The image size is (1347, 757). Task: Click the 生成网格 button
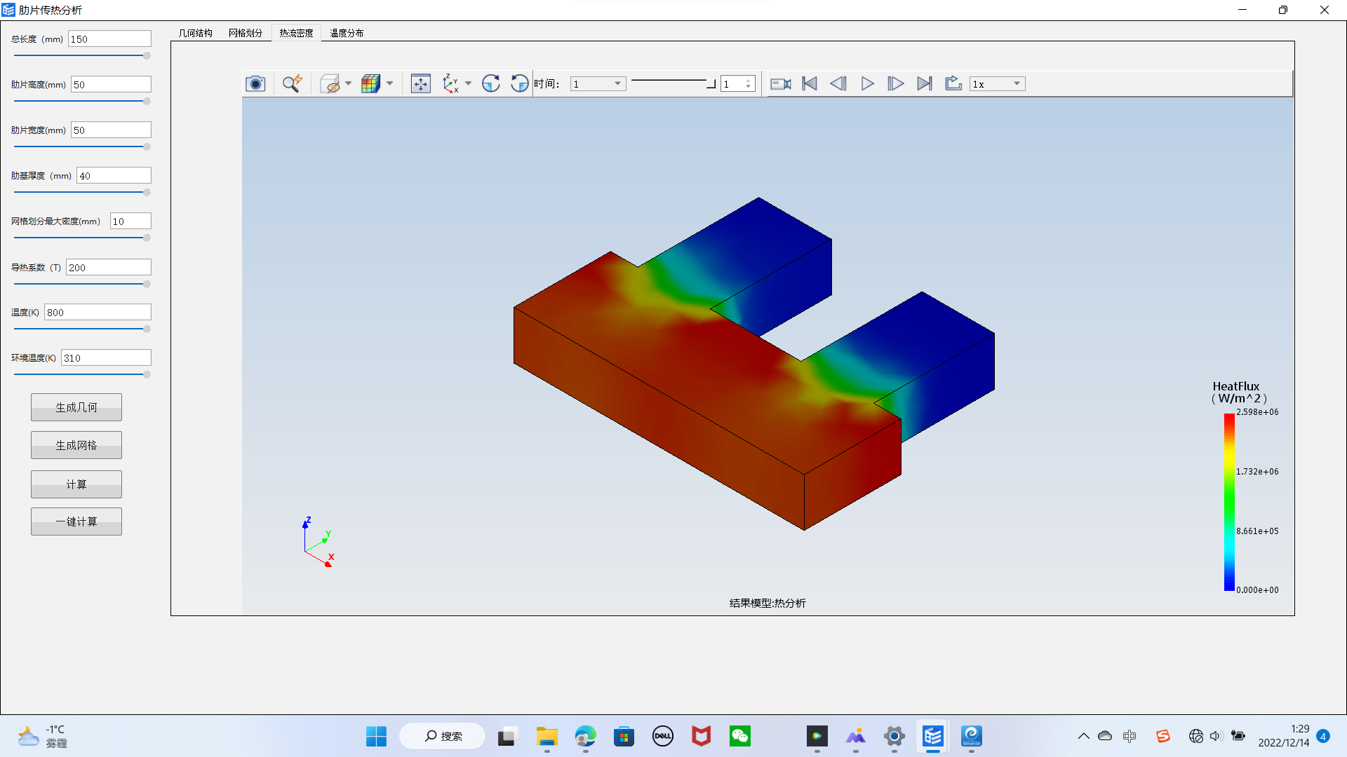[x=76, y=445]
